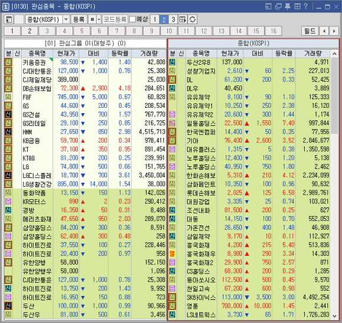Image resolution: width=342 pixels, height=323 pixels.
Task: Click the 현재가 column header in left table
Action: pos(66,54)
